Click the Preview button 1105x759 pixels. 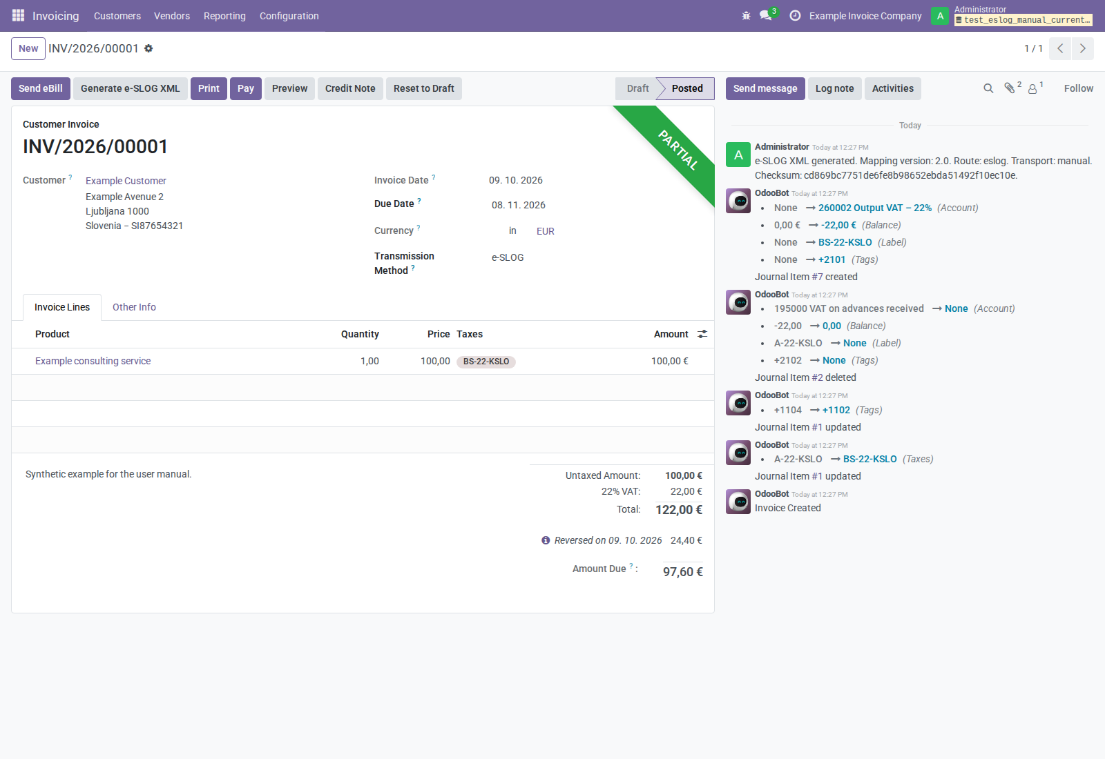click(x=290, y=88)
